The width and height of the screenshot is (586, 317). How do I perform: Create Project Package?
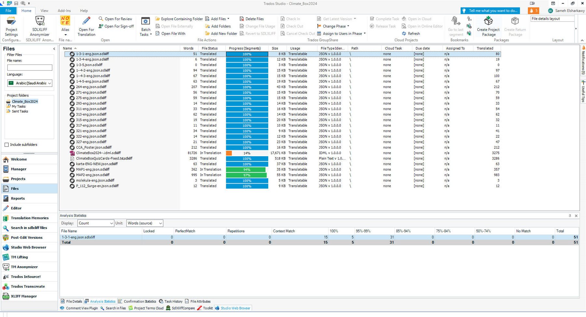pos(488,26)
